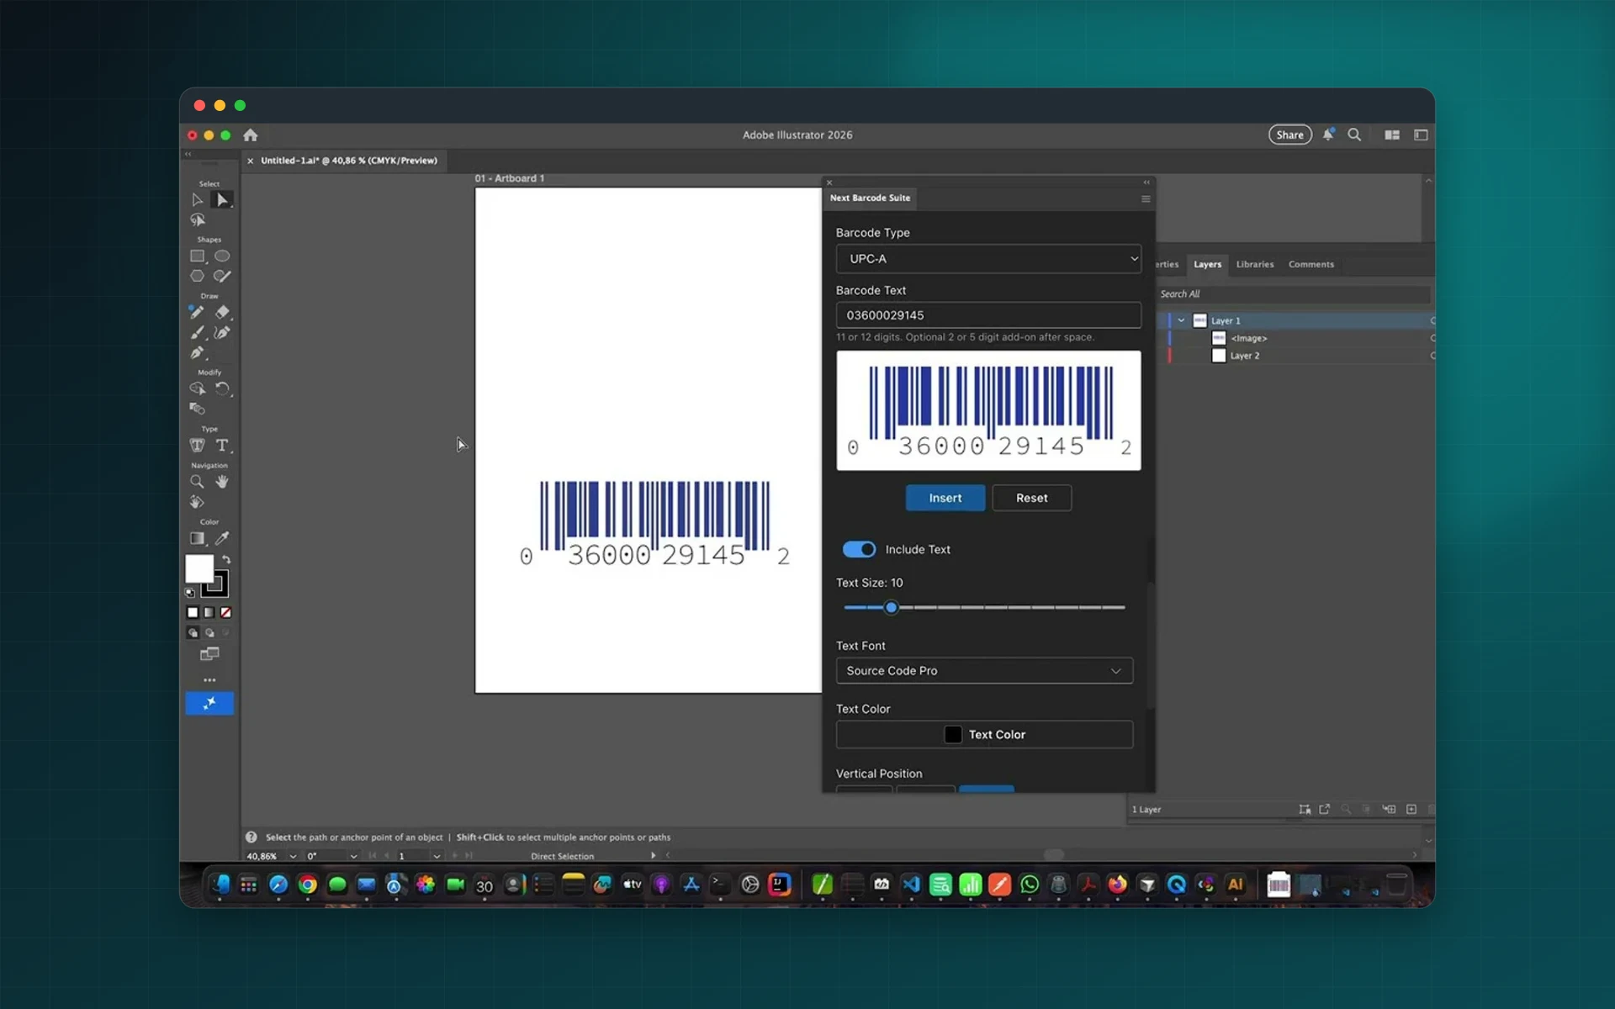
Task: Open the zoom level dropdown
Action: tap(293, 856)
